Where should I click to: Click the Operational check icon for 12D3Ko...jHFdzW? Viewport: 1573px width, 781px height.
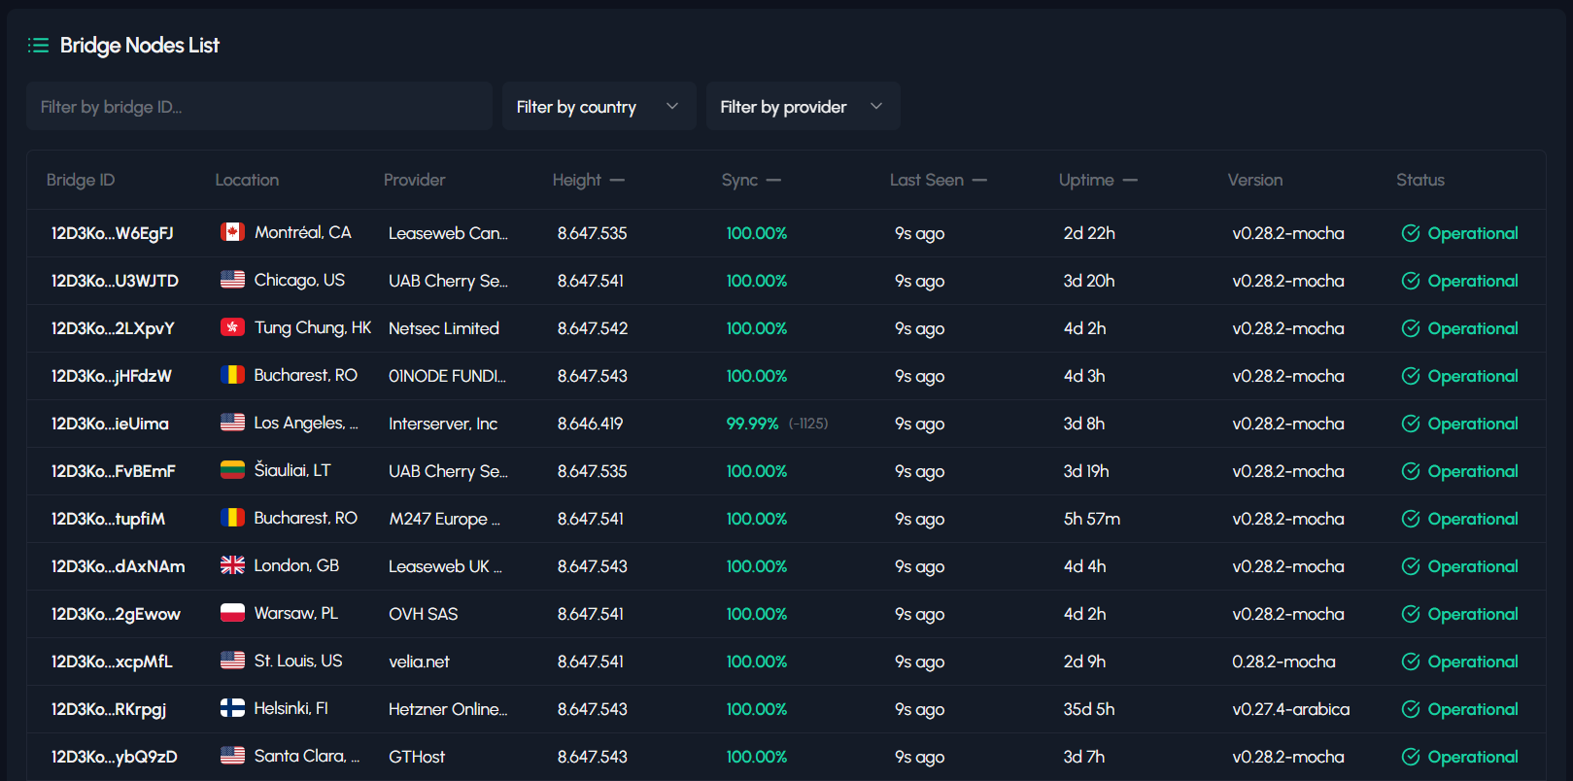(1411, 376)
